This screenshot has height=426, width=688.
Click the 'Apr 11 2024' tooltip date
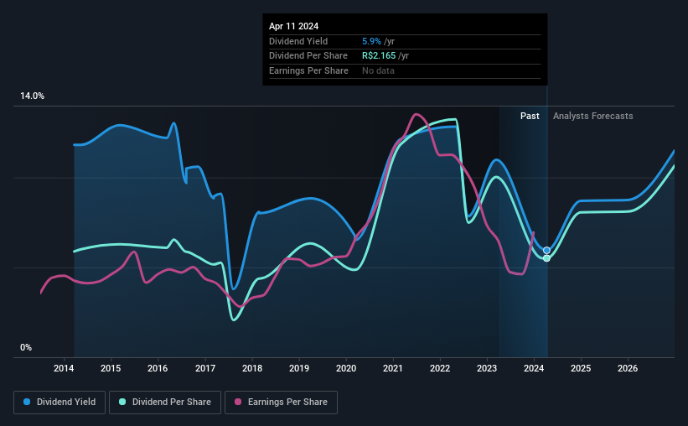click(x=293, y=26)
